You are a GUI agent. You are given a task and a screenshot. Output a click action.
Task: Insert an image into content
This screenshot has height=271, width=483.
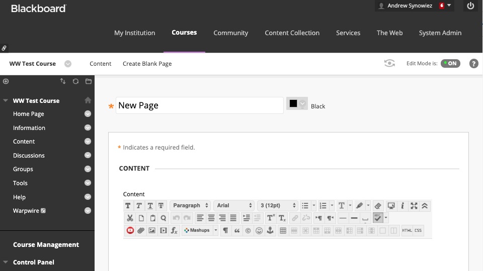(152, 230)
